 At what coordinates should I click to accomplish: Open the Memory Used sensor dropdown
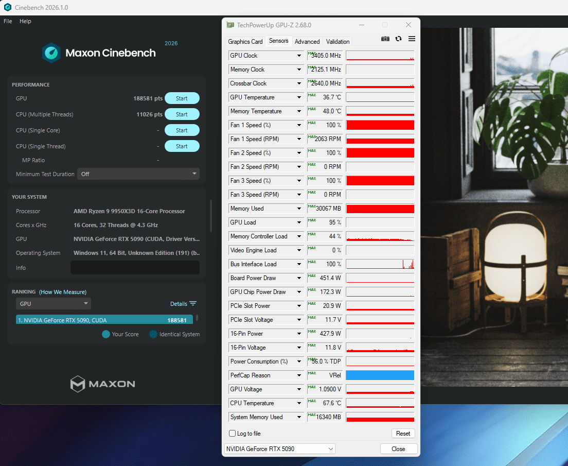click(x=299, y=209)
